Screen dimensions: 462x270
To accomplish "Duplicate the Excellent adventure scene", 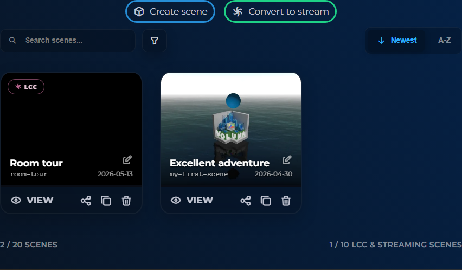I will pos(266,201).
